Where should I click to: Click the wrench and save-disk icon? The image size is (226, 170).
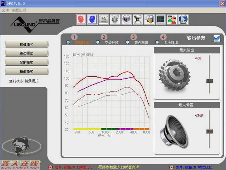coord(149,20)
